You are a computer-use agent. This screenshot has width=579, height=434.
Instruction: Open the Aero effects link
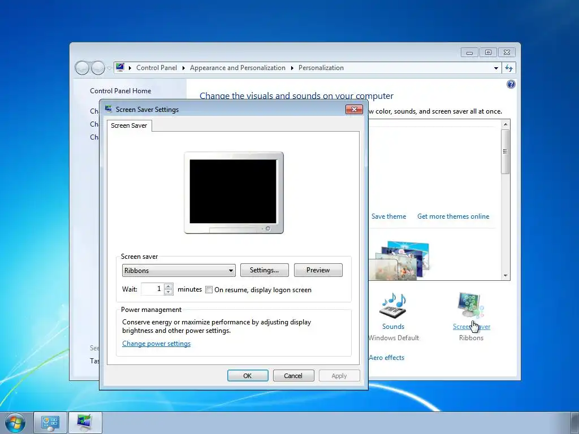(386, 358)
